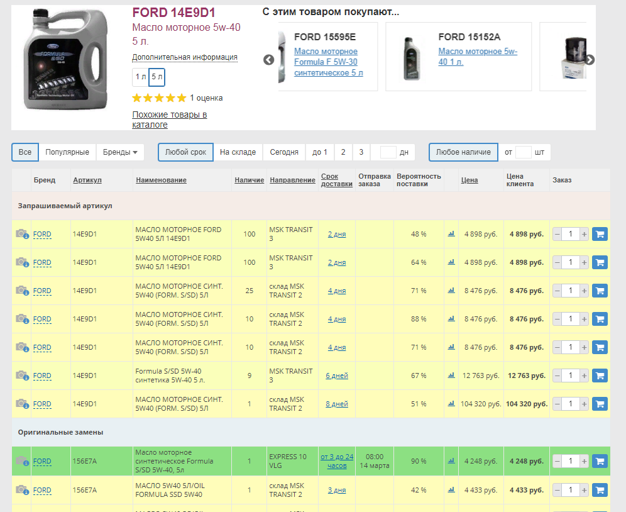Open the photo icon in the 6 дней row
Viewport: 626px width, 512px height.
(22, 376)
